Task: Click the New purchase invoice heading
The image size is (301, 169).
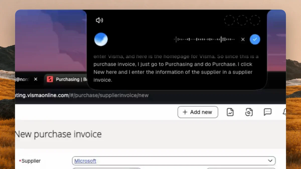Action: pos(58,134)
